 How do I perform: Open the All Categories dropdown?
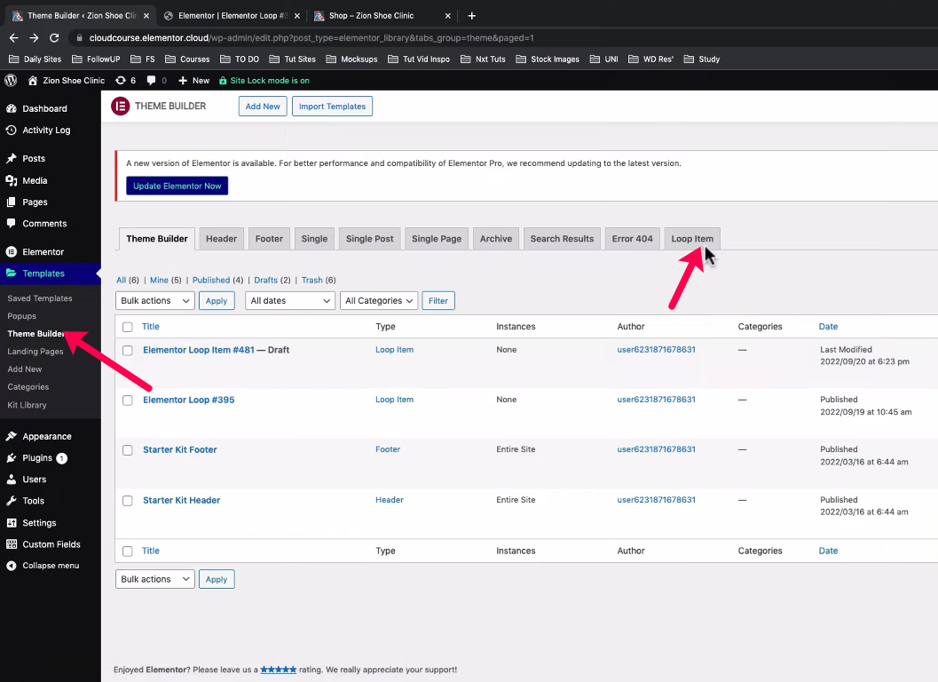click(379, 301)
